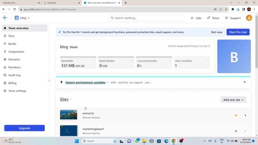Open Members in the sidebar

click(25, 67)
